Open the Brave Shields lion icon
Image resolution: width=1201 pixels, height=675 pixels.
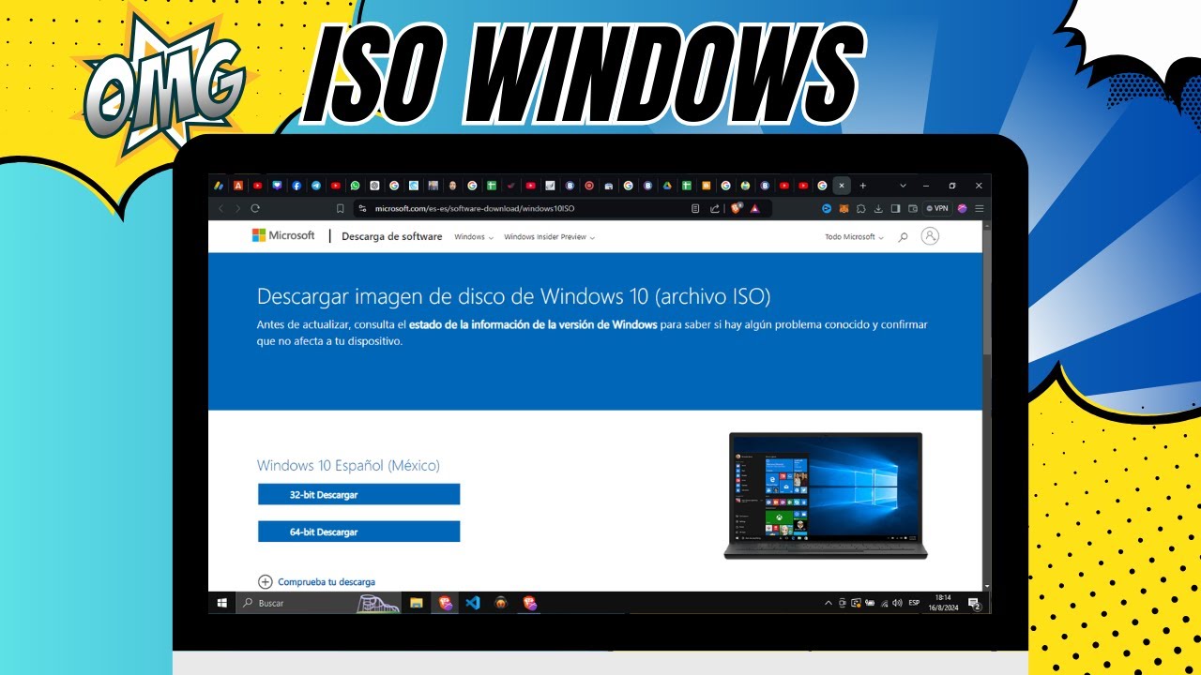[x=737, y=207]
